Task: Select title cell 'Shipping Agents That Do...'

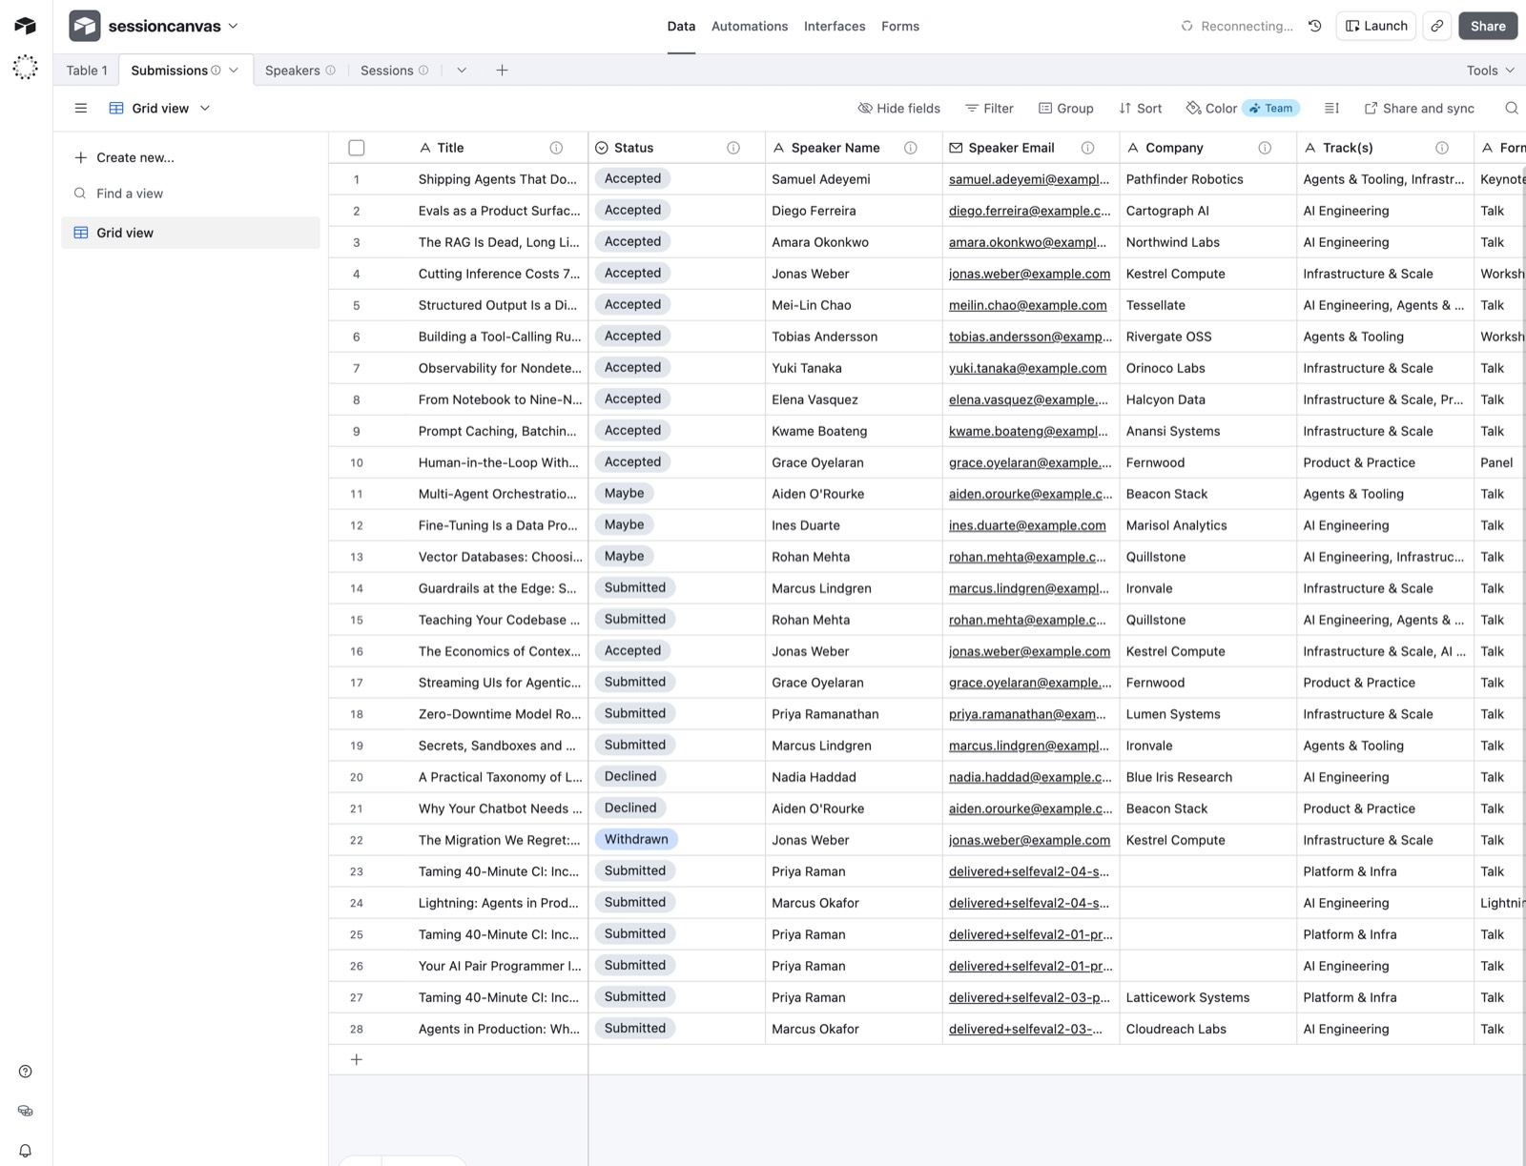Action: [499, 179]
